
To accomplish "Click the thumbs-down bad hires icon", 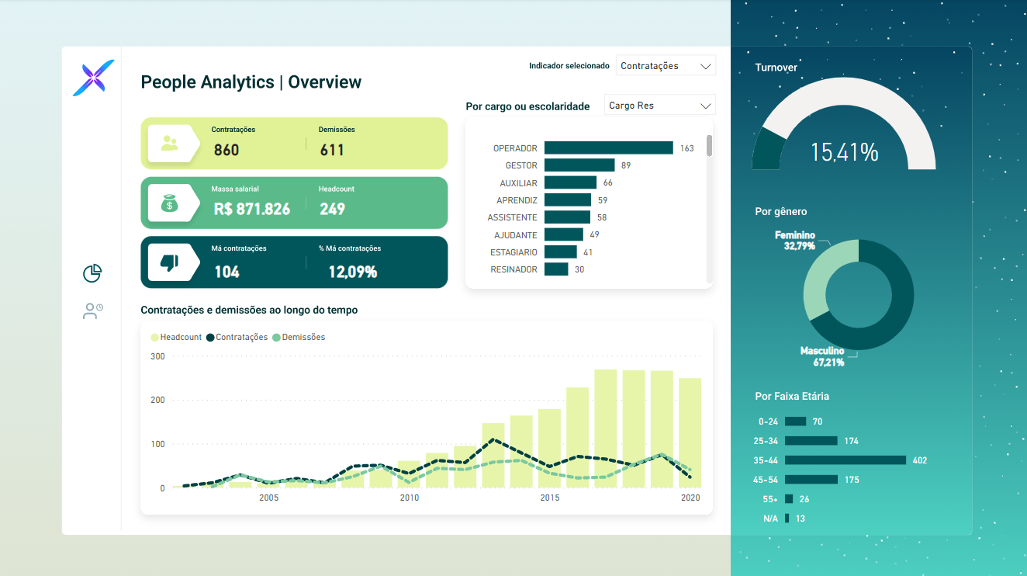I will point(170,262).
